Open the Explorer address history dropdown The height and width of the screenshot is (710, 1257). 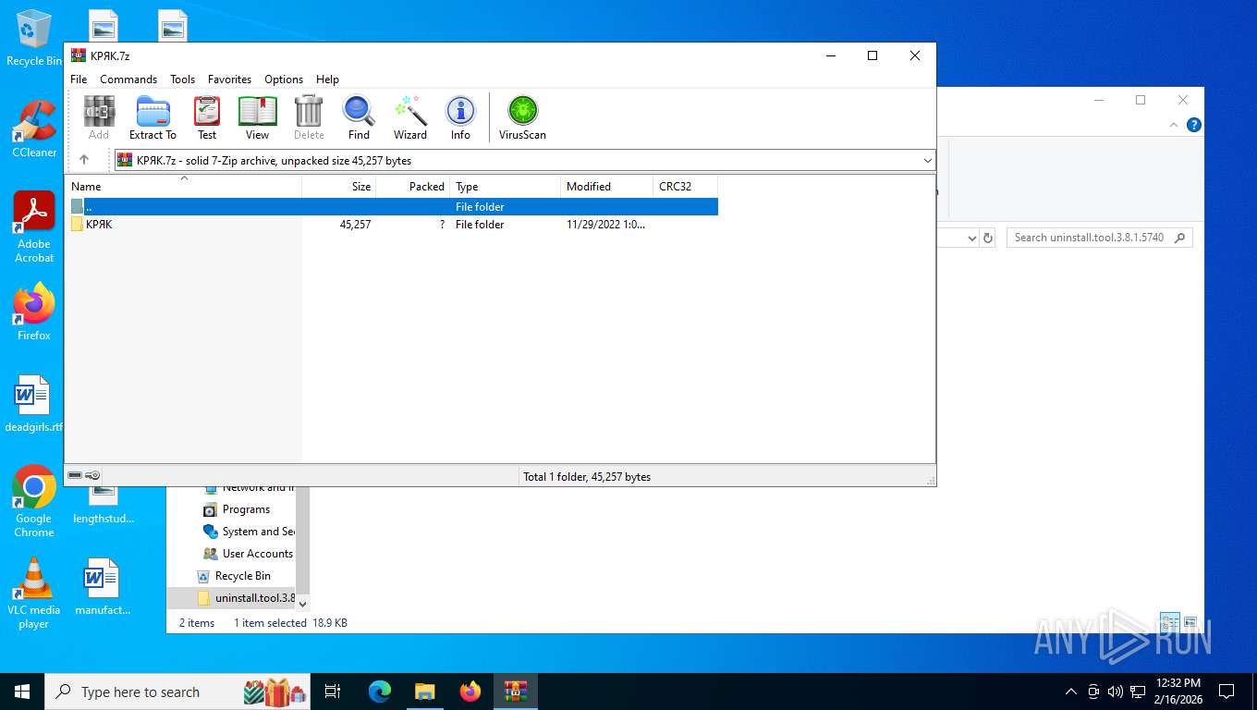(971, 238)
